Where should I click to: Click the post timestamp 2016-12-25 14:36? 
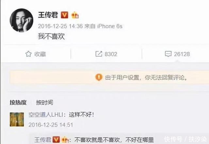coord(60,26)
